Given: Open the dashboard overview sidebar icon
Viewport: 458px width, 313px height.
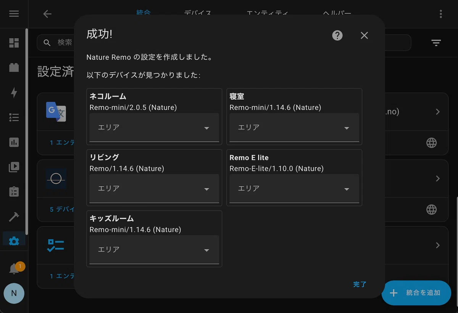Looking at the screenshot, I should pyautogui.click(x=14, y=43).
